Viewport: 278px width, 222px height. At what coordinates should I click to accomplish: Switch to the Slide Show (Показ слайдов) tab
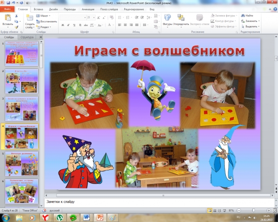[109, 9]
